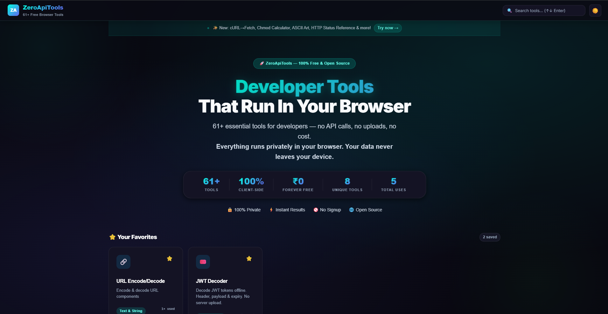This screenshot has width=608, height=314.
Task: Click the Encode & decode URL components description
Action: (137, 293)
